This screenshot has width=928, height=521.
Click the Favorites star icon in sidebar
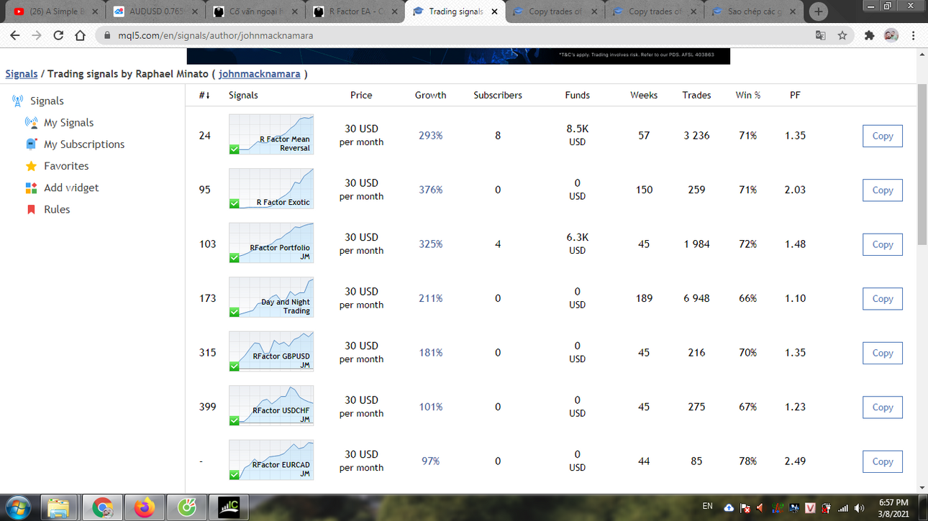click(x=31, y=166)
